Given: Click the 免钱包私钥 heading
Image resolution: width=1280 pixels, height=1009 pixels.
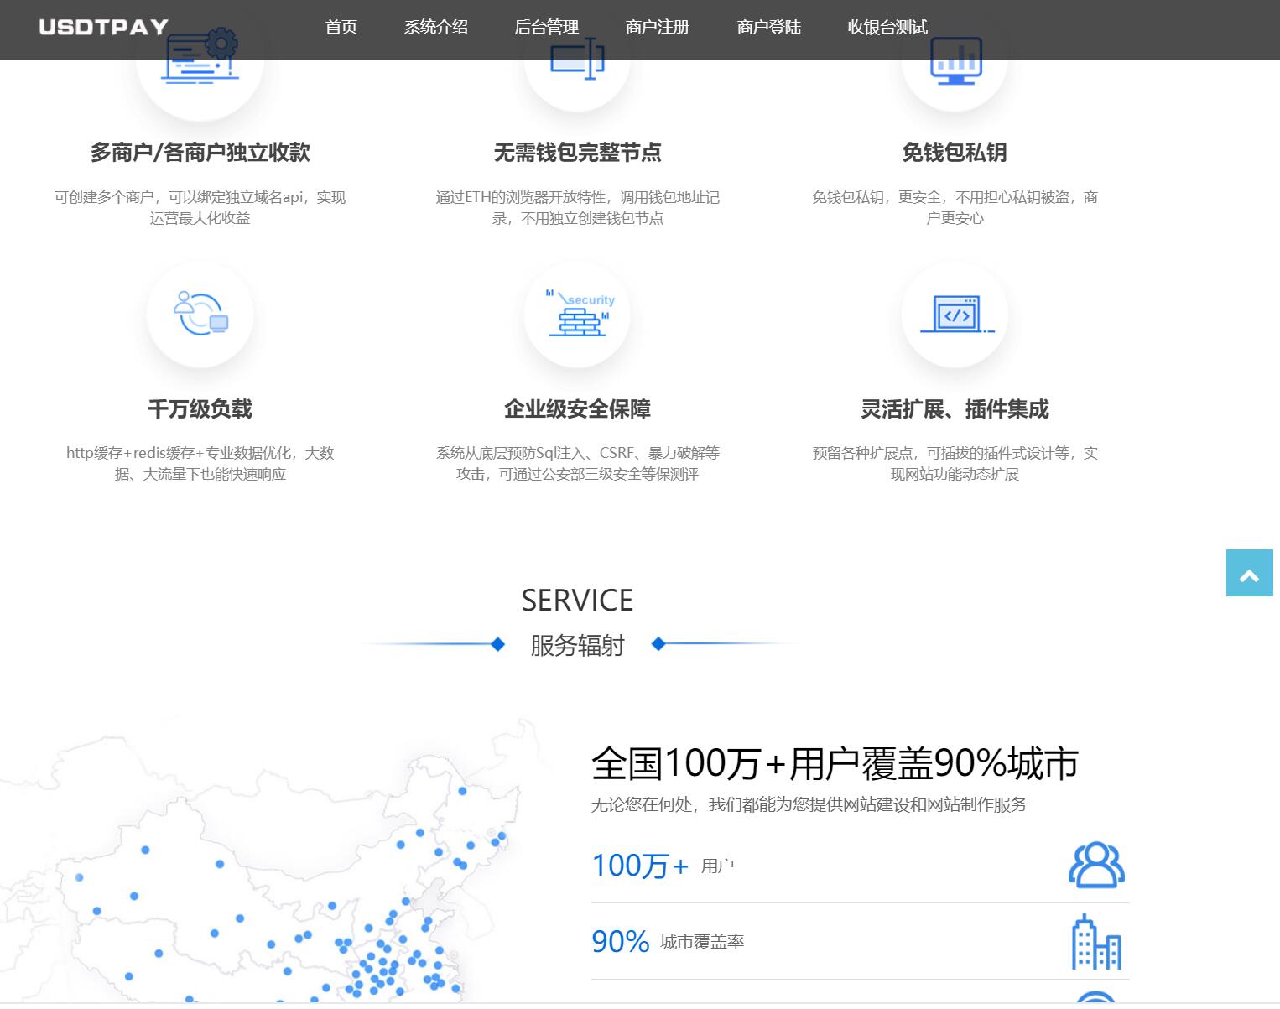Looking at the screenshot, I should (955, 152).
